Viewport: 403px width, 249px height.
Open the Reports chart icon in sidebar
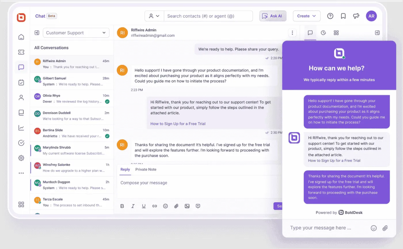tap(21, 128)
